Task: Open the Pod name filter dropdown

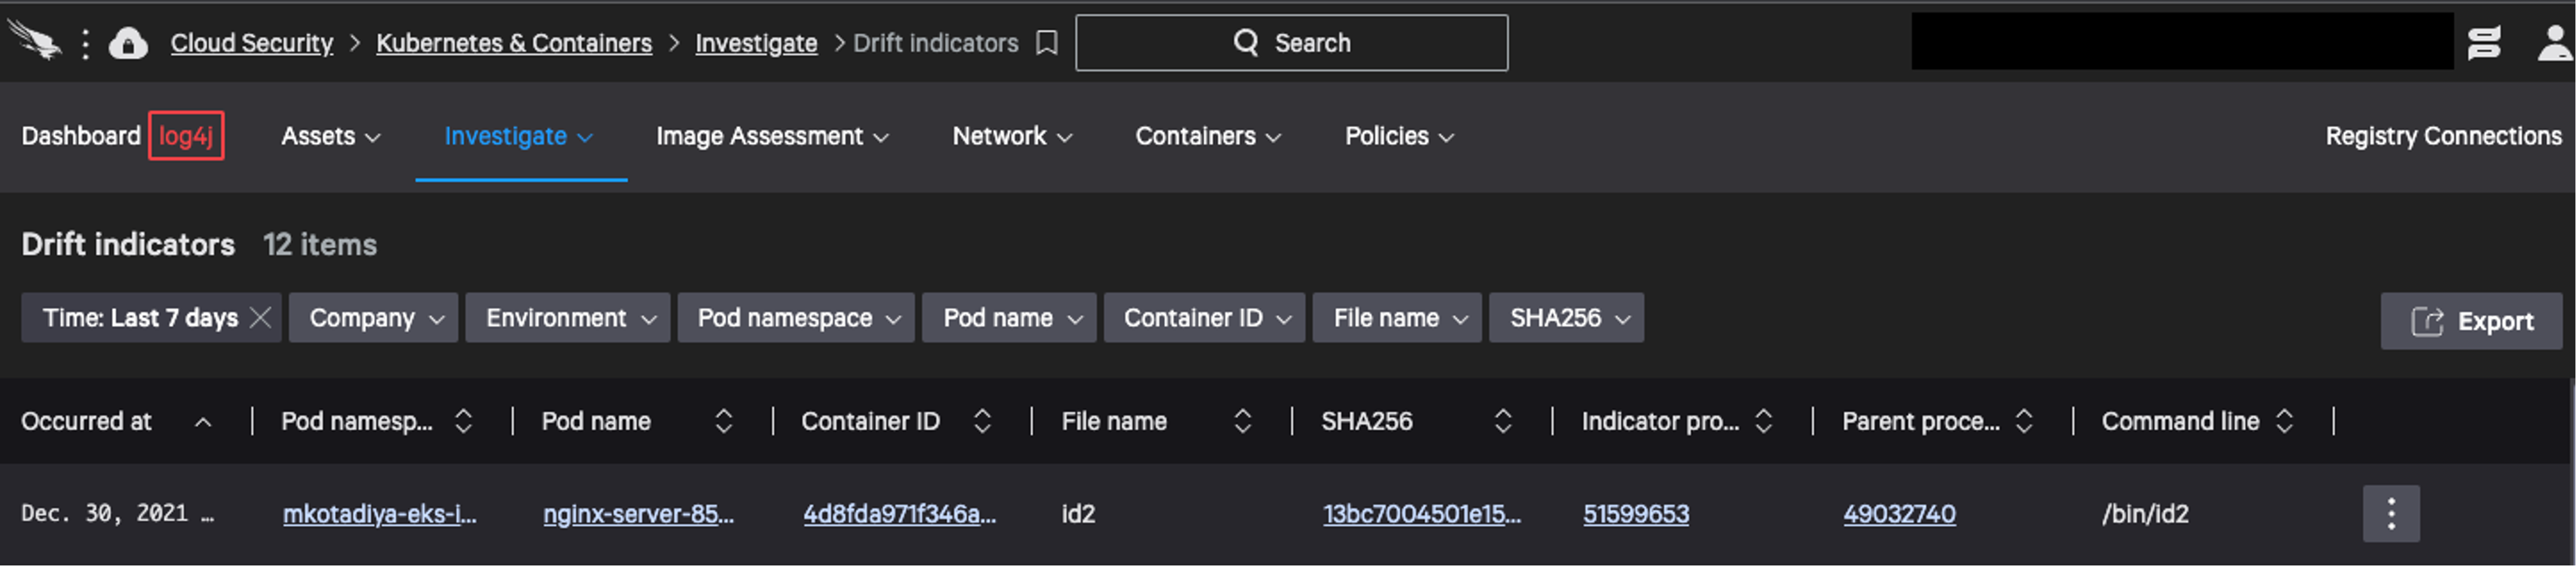Action: [1009, 318]
